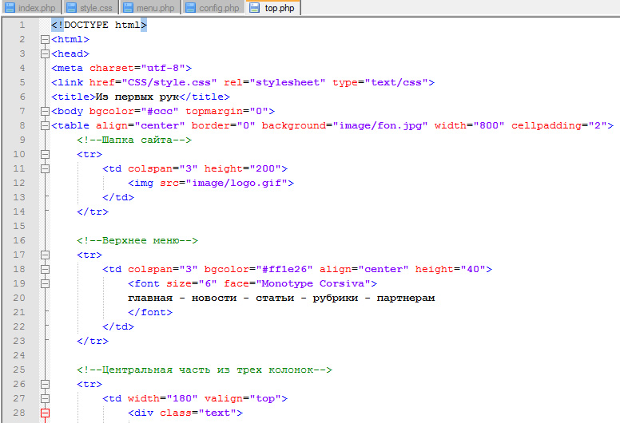Click the "#ff1e26" bgcolor value
This screenshot has width=620, height=423.
pyautogui.click(x=284, y=269)
